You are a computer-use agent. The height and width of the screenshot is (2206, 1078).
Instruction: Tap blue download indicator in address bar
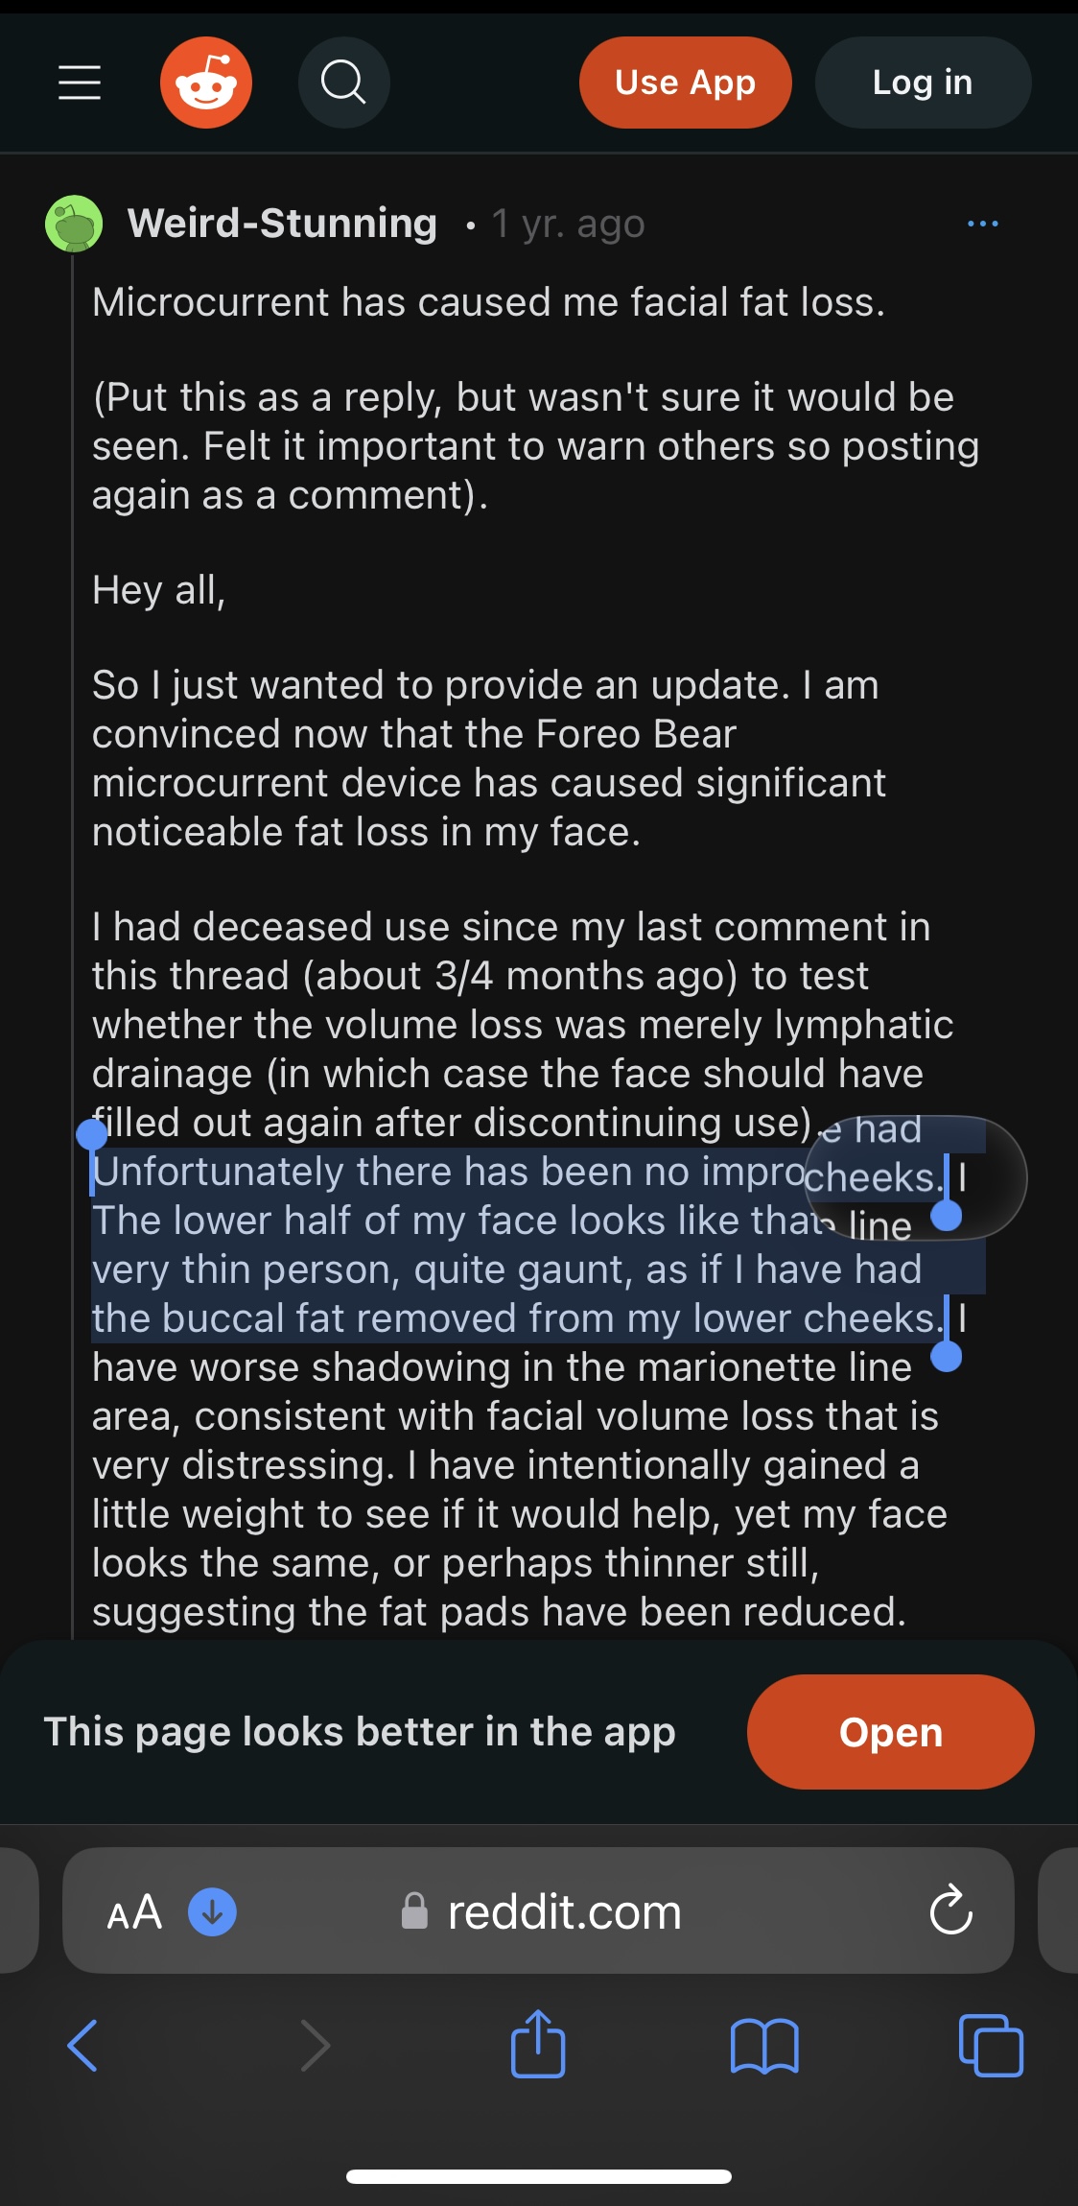coord(212,1911)
